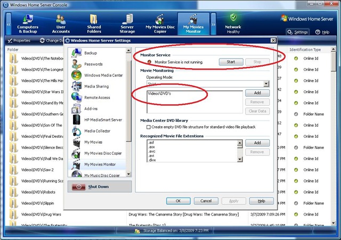Screen dimensions: 341x240
Task: Select the My Movies Monitor tab
Action: pyautogui.click(x=193, y=24)
